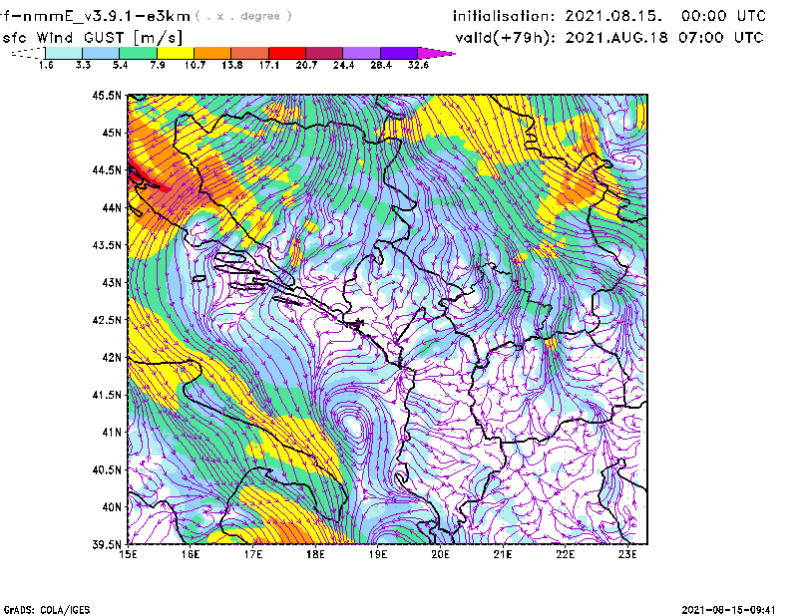Click the 42N latitude label
798x616 pixels.
click(x=112, y=357)
